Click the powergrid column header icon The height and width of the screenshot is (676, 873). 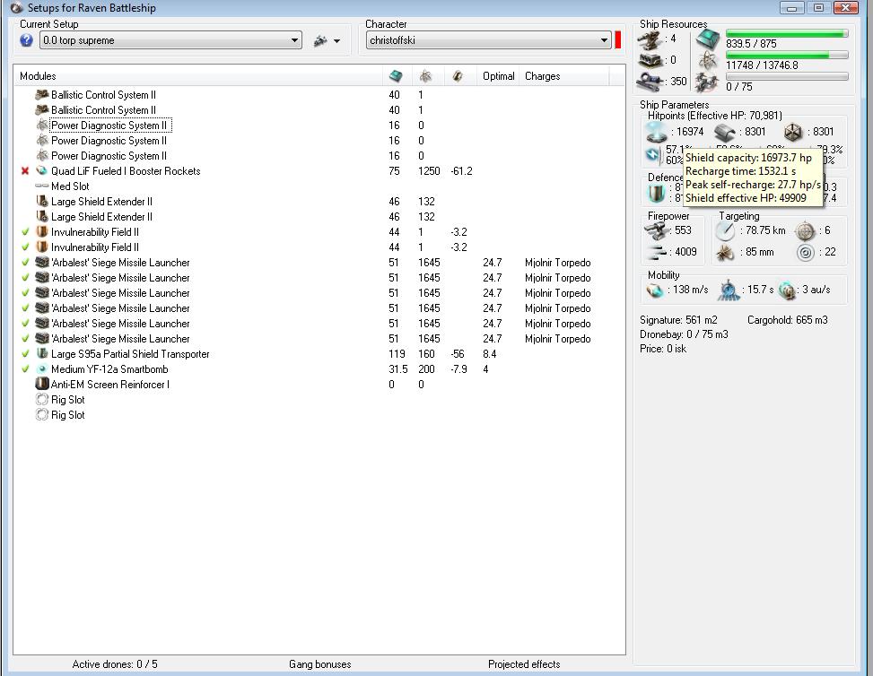[x=426, y=76]
